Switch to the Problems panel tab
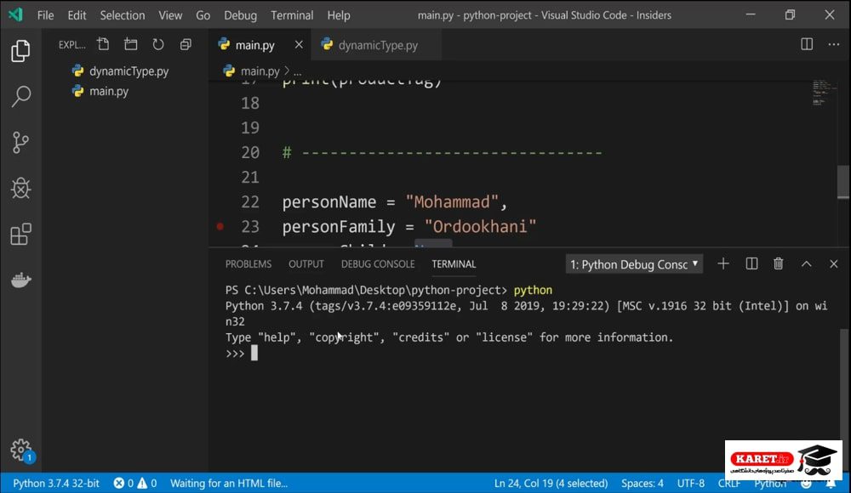851x493 pixels. pos(248,264)
